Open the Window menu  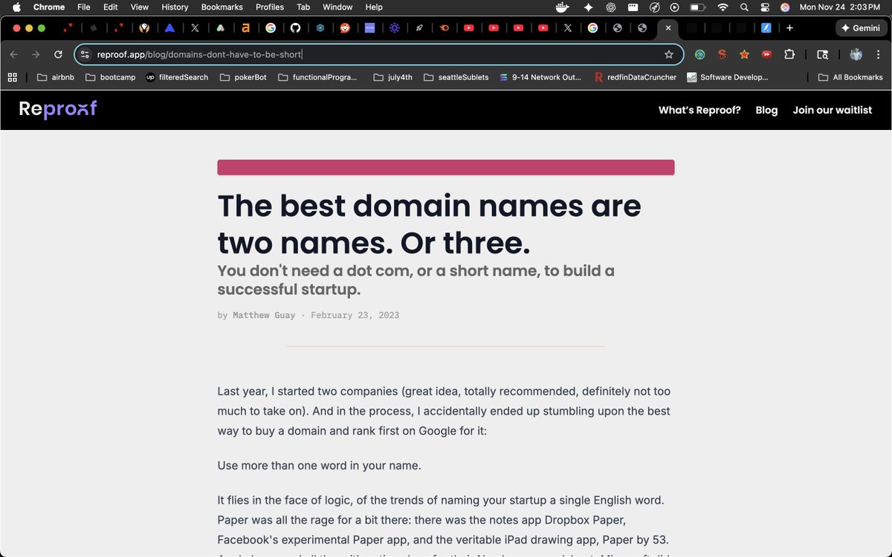(337, 7)
